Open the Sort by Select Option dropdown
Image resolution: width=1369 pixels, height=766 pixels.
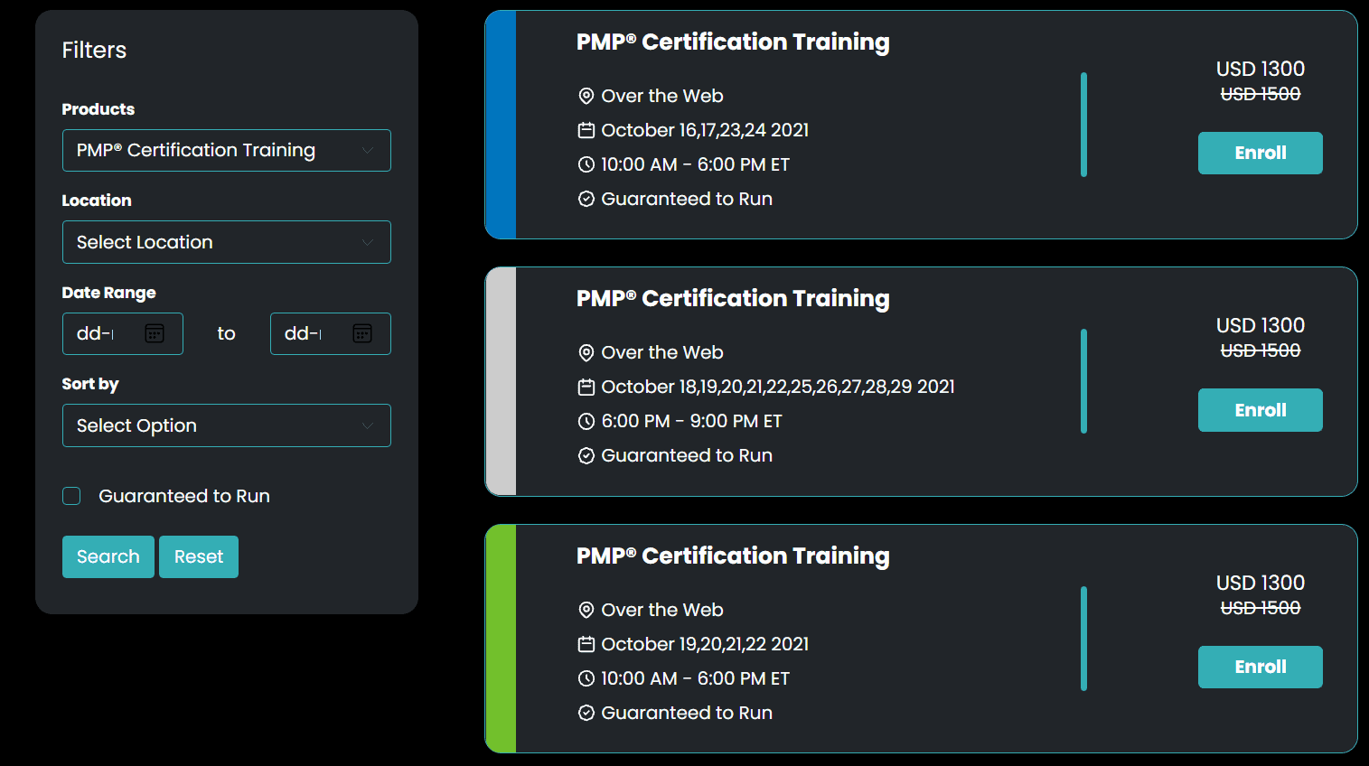click(227, 425)
